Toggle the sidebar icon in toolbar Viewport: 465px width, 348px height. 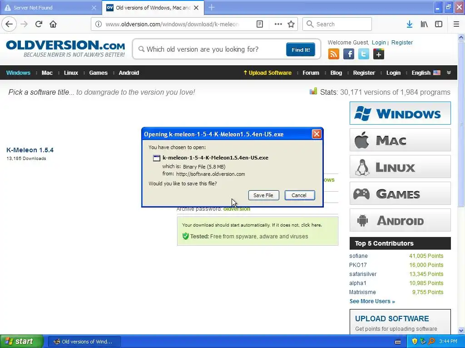(439, 24)
